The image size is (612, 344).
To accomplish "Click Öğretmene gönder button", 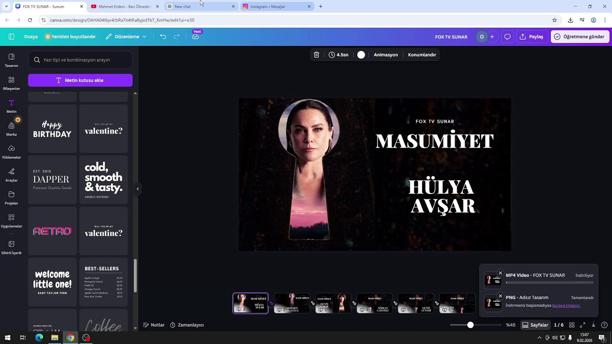I will pos(580,36).
